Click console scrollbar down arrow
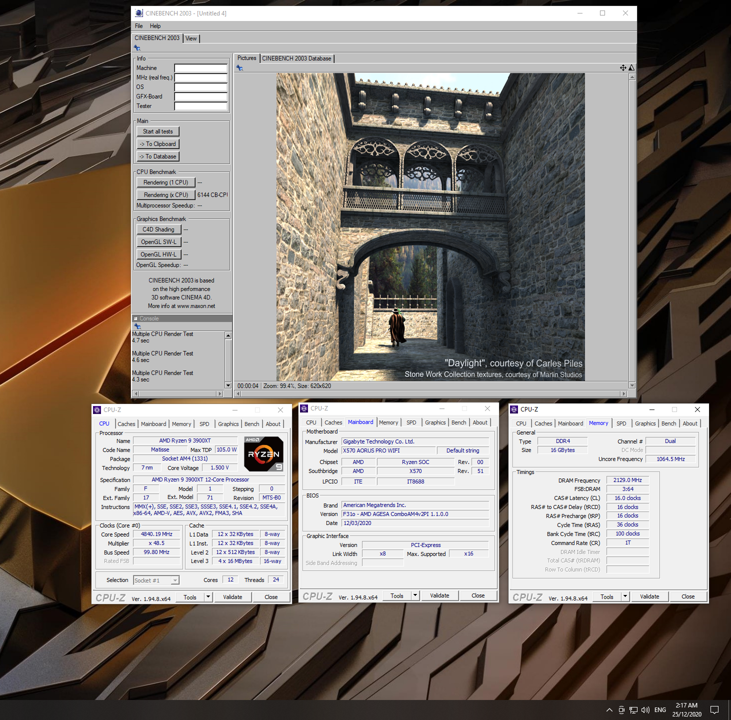 pyautogui.click(x=228, y=385)
